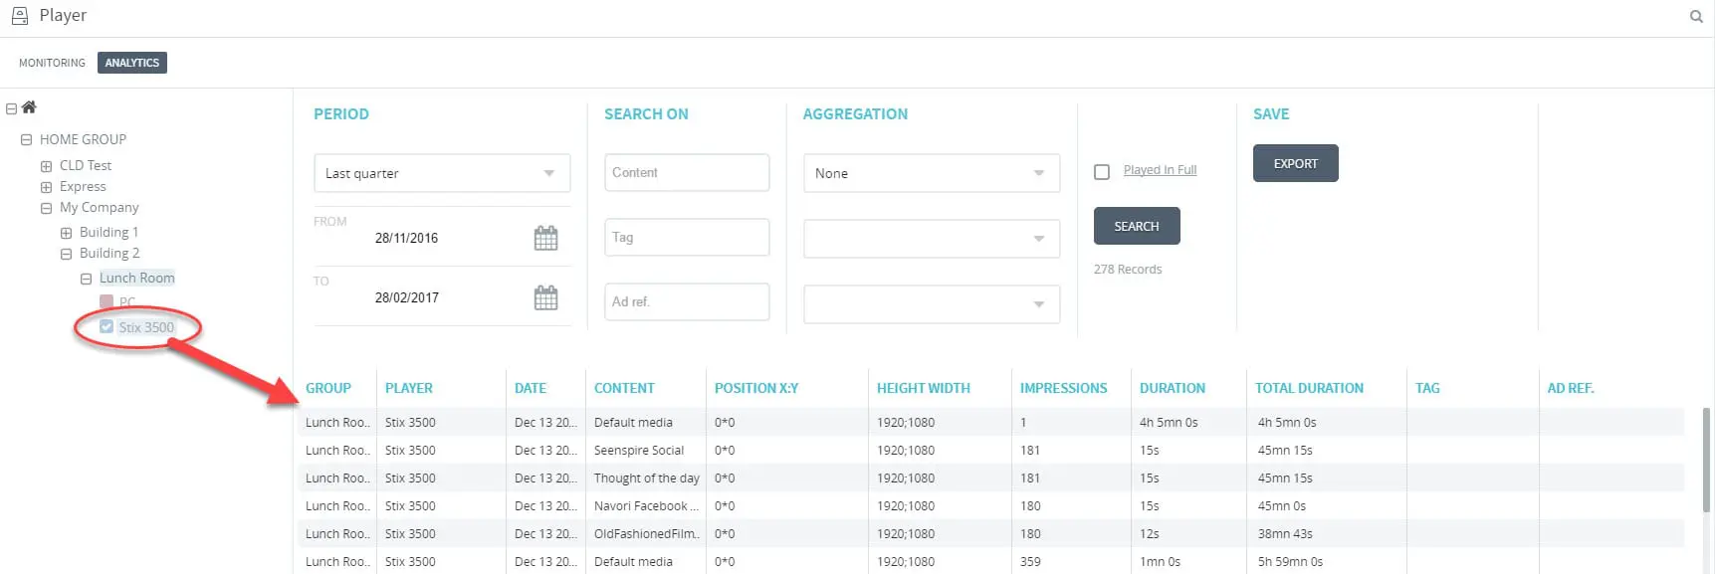This screenshot has width=1715, height=574.
Task: Click the 359 impressions cell
Action: pyautogui.click(x=1030, y=561)
